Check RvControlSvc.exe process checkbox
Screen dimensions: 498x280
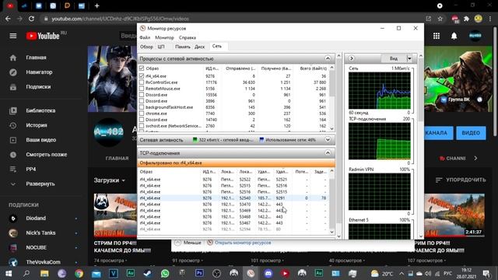[142, 82]
